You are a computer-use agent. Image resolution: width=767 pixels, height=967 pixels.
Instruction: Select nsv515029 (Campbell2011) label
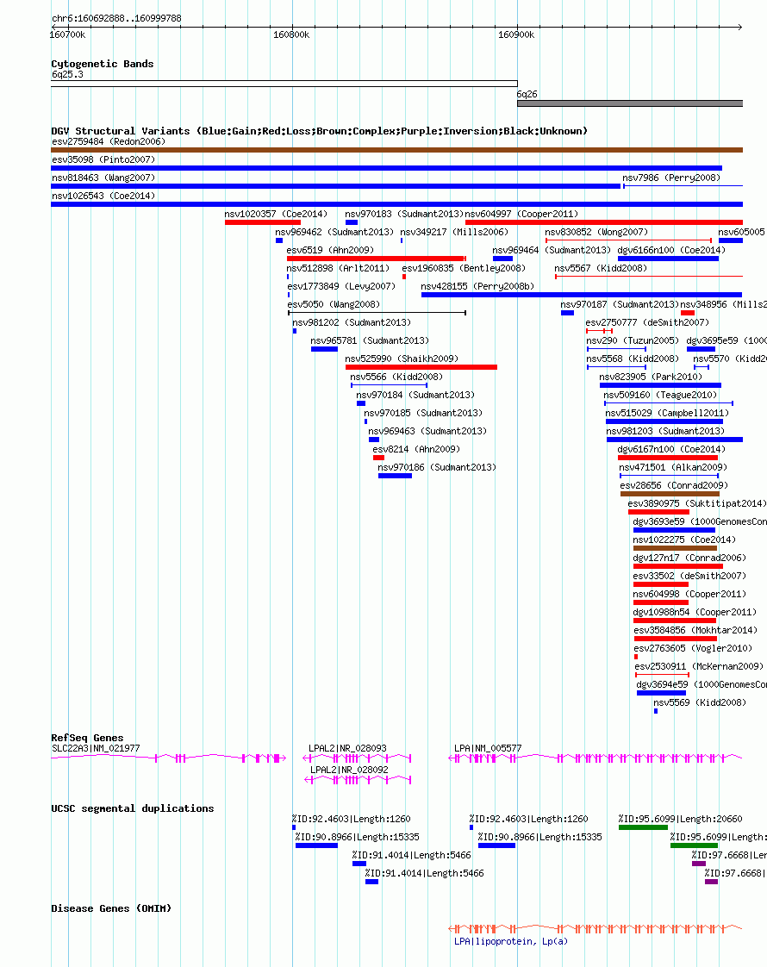point(667,413)
